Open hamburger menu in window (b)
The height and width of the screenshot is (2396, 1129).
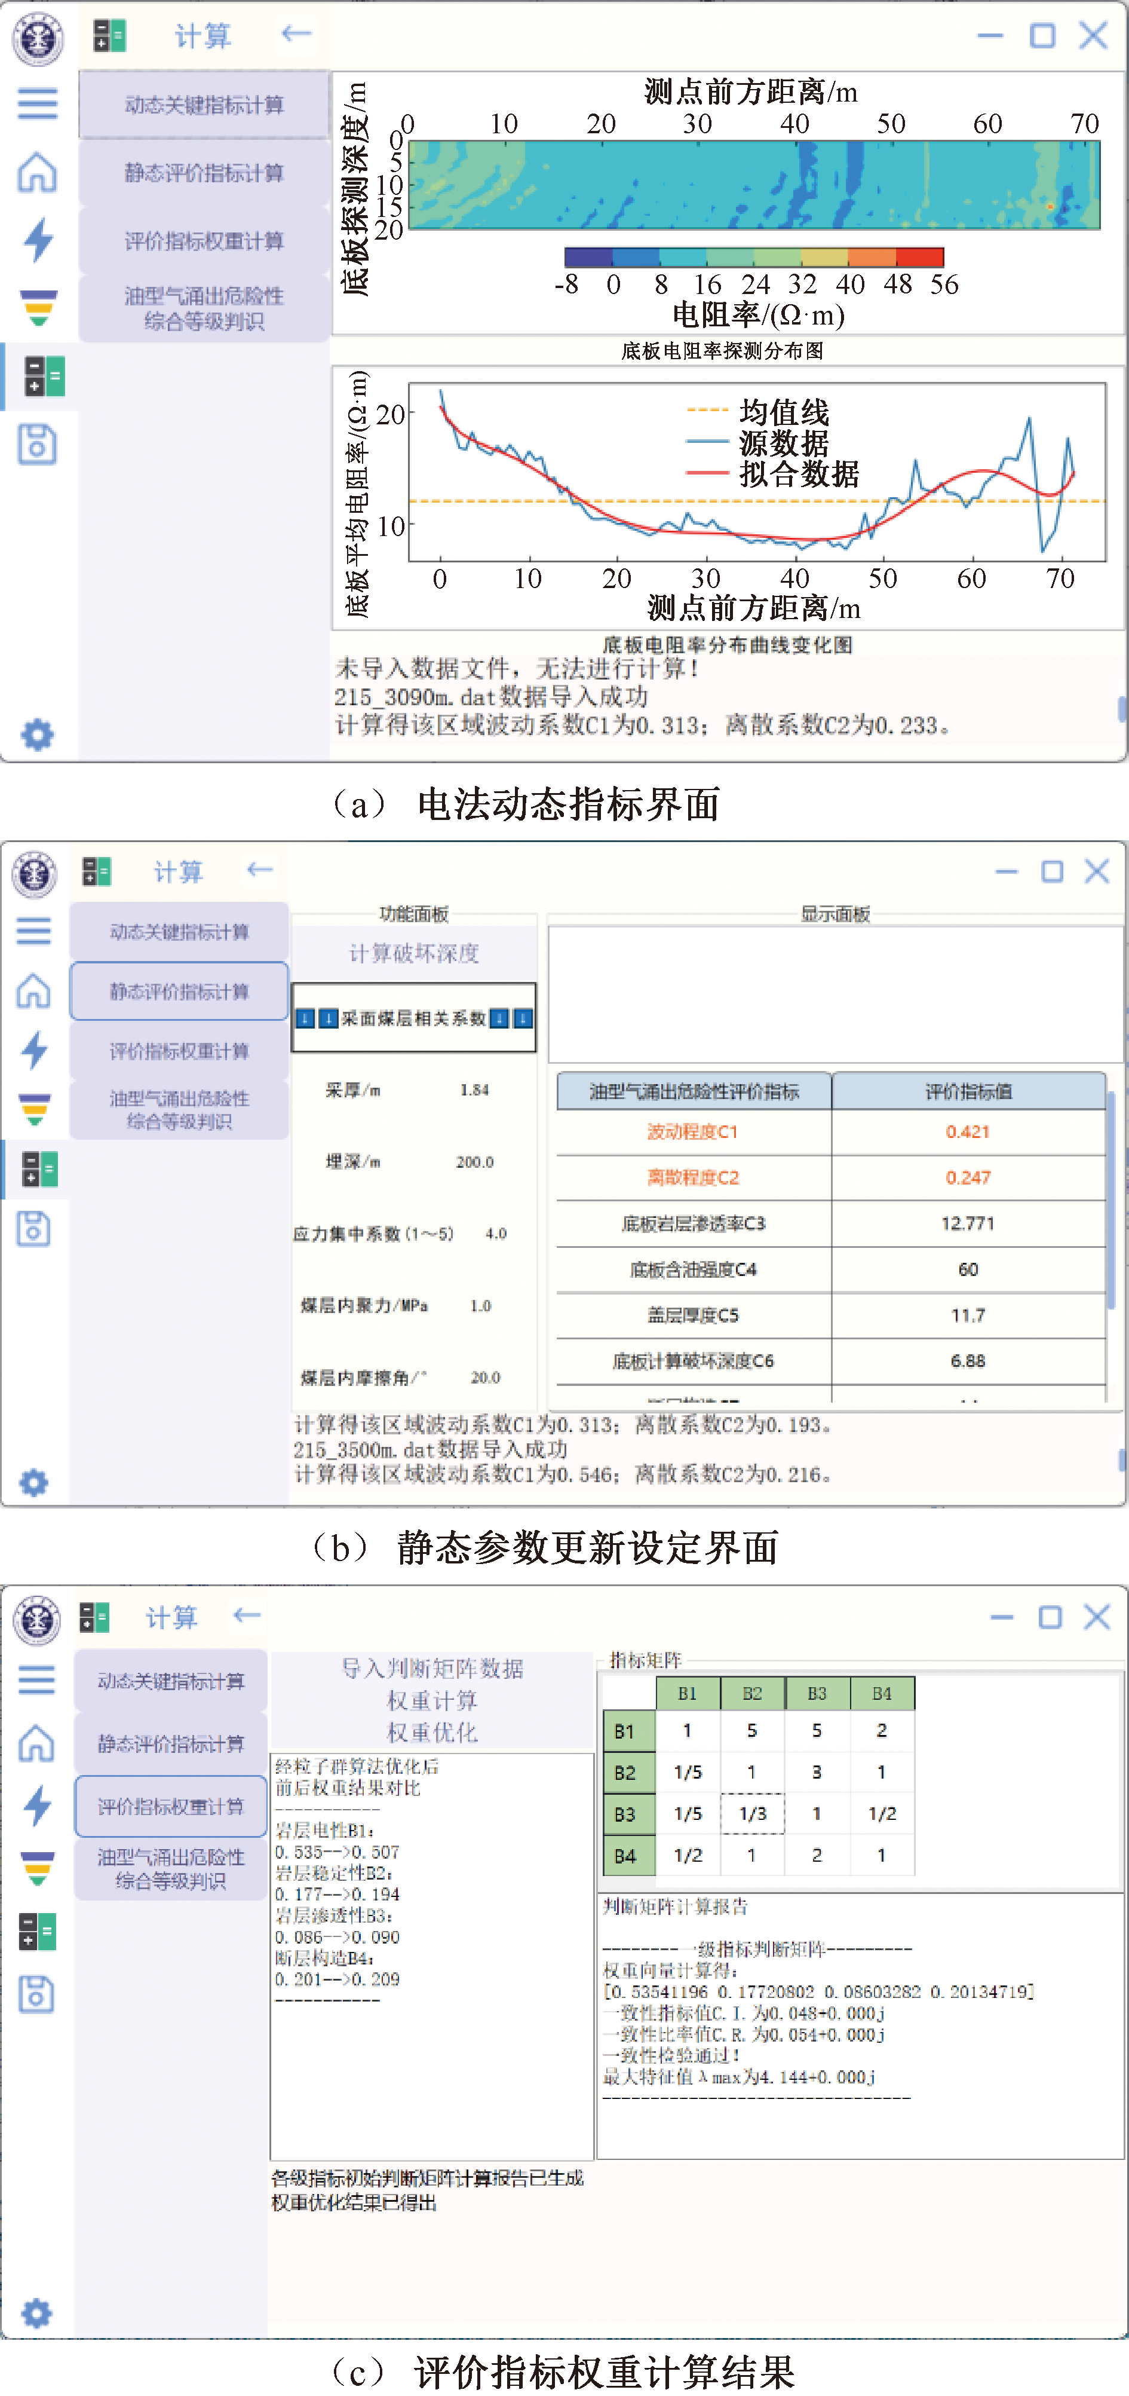tap(35, 931)
